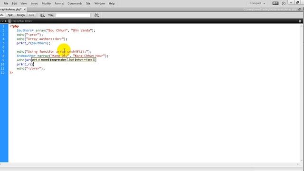Switch to Live view
304x171 pixels.
32,15
